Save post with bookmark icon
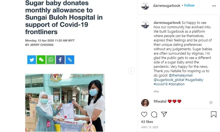 pos(214,114)
